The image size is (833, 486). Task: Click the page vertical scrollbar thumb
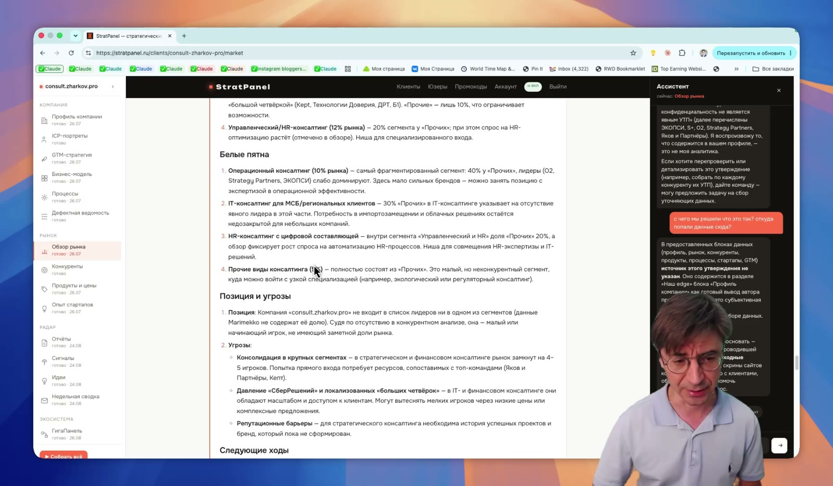(797, 363)
